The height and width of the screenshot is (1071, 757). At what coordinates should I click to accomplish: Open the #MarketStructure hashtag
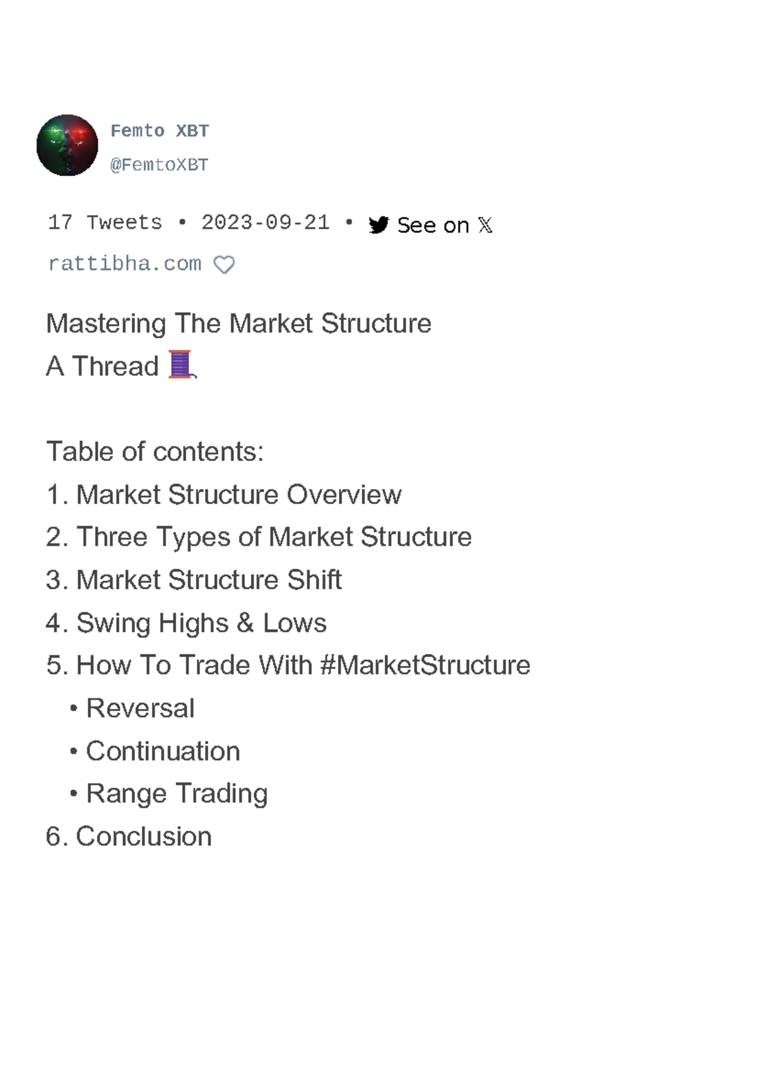tap(425, 665)
